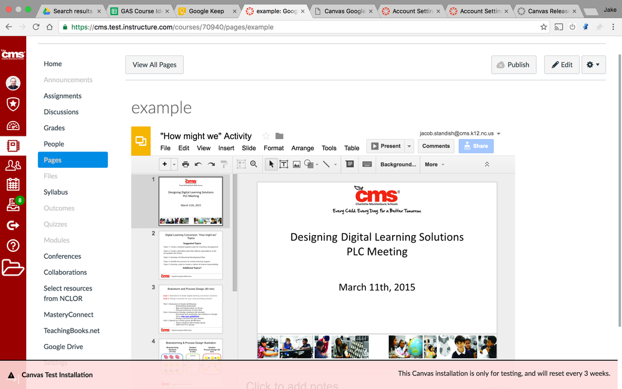Click the Print icon in Slides toolbar
Screen dimensions: 622x389
point(185,165)
